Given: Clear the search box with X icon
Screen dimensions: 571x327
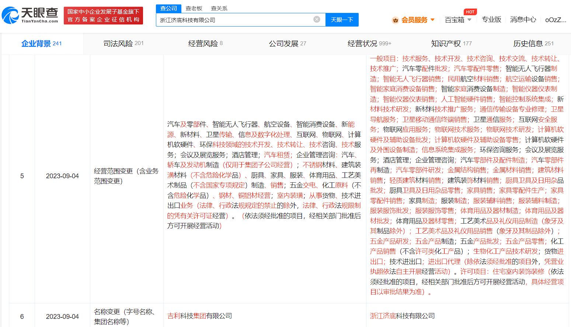Looking at the screenshot, I should tap(317, 19).
